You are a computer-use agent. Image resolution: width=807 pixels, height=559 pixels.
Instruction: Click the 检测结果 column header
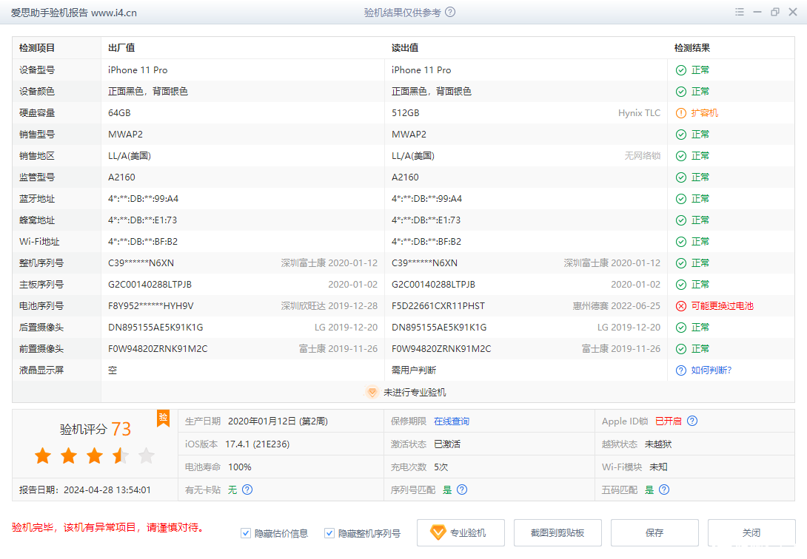(692, 48)
